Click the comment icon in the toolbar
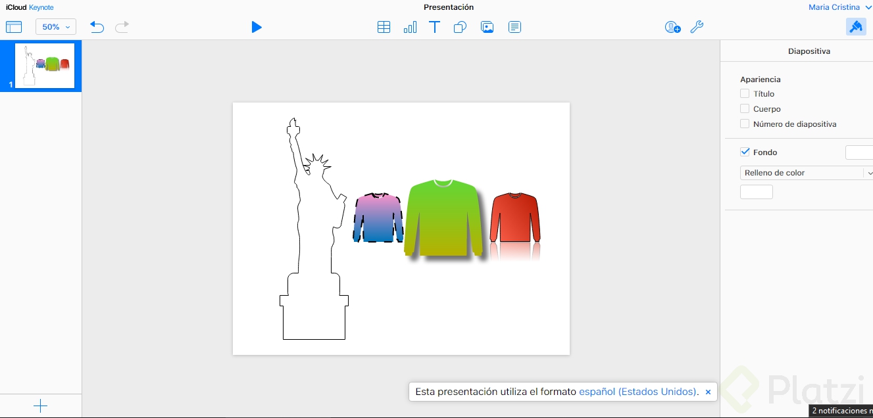Image resolution: width=873 pixels, height=418 pixels. pos(514,27)
